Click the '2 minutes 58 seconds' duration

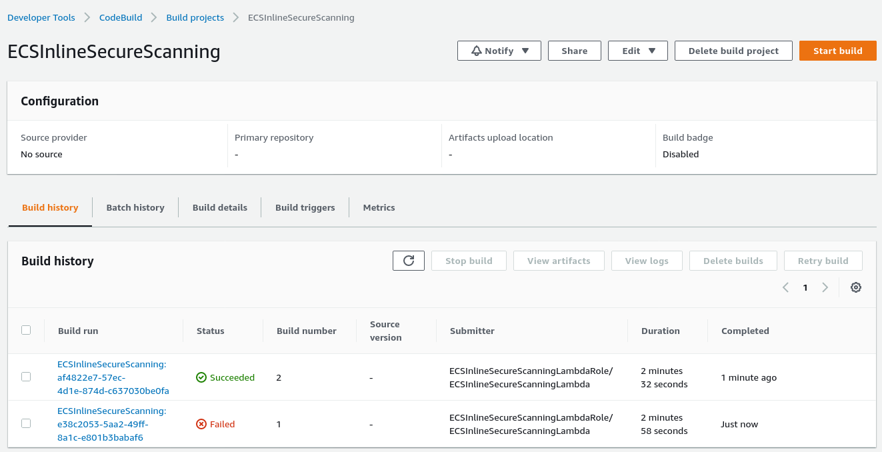tap(665, 424)
